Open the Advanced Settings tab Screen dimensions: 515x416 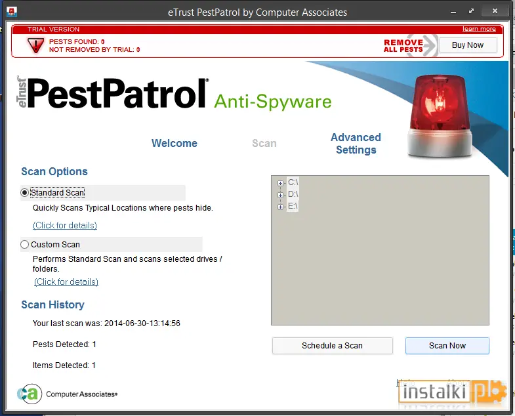click(356, 144)
